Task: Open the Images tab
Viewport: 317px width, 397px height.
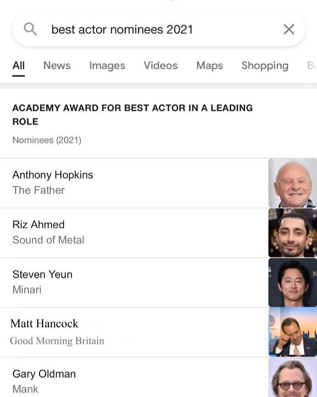Action: tap(107, 66)
